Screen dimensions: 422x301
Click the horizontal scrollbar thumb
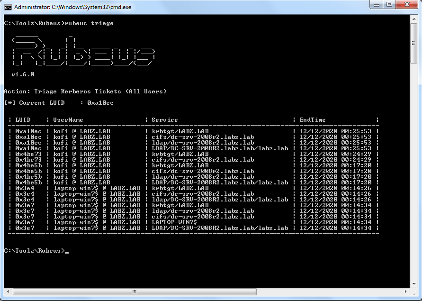tap(135, 292)
